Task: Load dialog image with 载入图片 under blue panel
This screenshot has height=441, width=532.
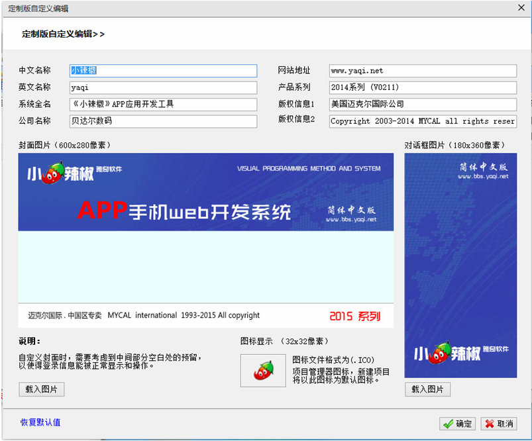Action: 427,389
